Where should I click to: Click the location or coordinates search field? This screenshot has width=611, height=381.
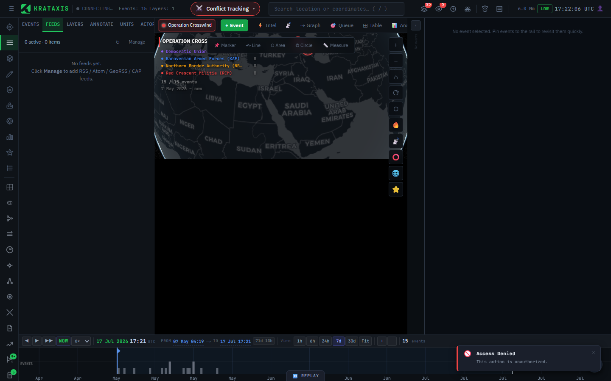point(336,8)
